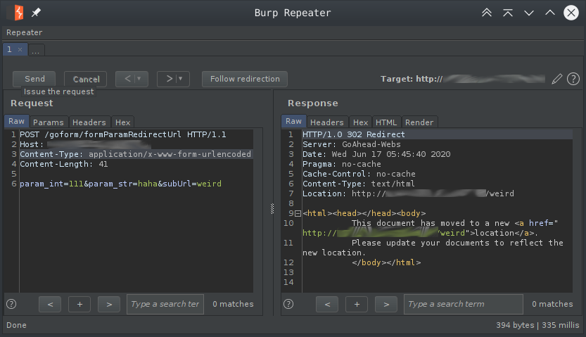
Task: Switch to request Params tab
Action: 49,122
